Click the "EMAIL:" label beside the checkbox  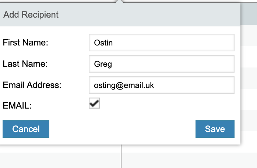17,106
